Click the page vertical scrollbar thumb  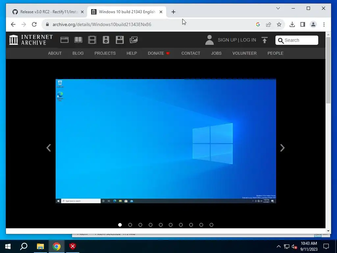[328, 70]
